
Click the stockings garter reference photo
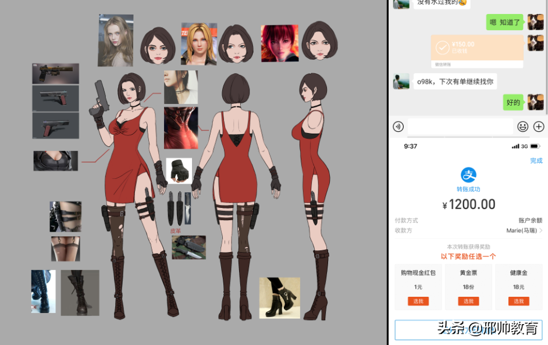pos(65,249)
